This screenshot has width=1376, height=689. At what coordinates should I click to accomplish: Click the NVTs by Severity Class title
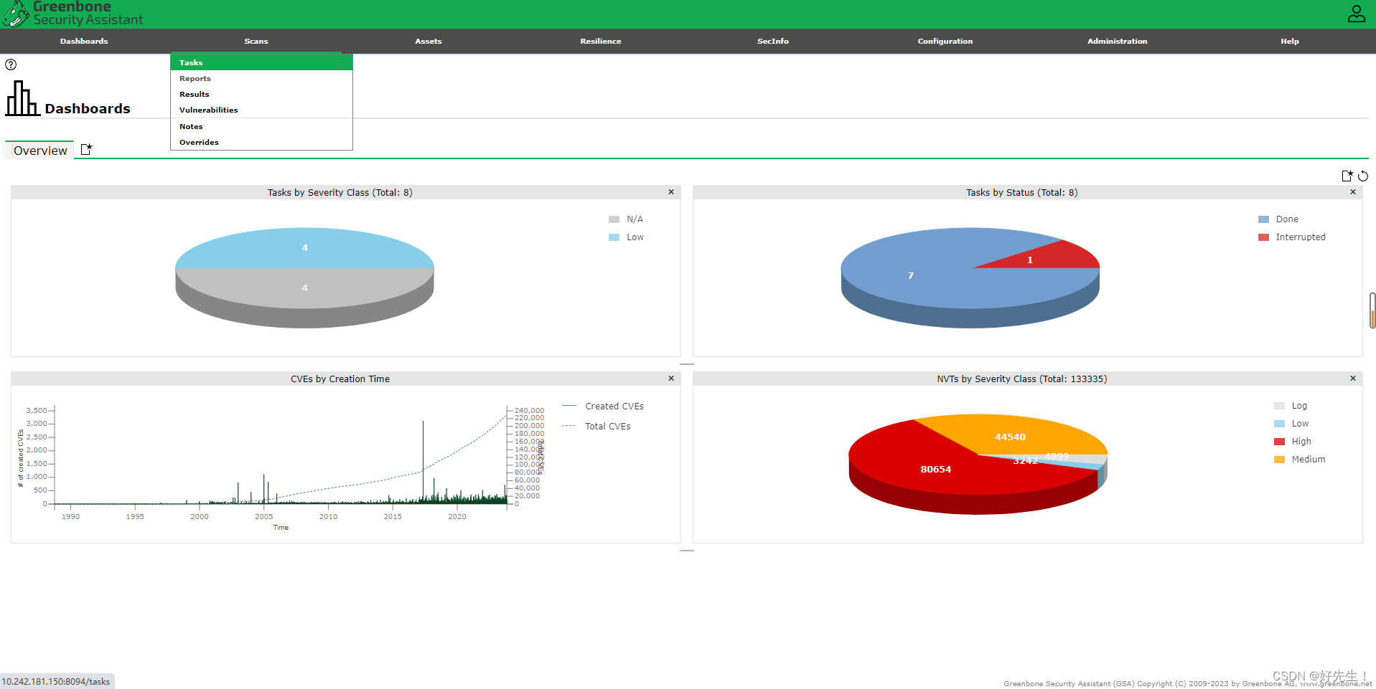click(1021, 379)
